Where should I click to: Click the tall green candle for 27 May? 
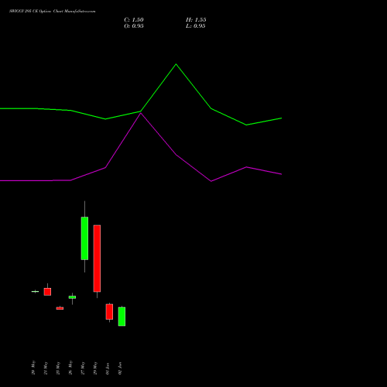84,238
